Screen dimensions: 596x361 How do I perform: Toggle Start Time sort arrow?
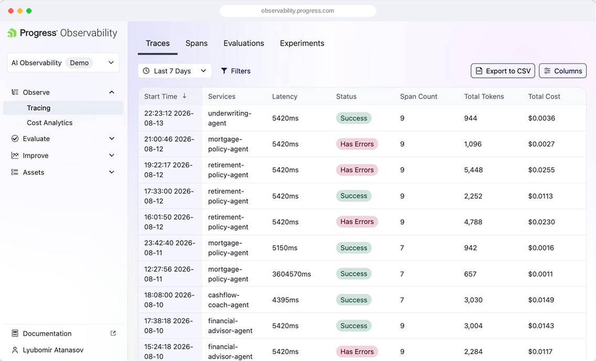pyautogui.click(x=184, y=96)
